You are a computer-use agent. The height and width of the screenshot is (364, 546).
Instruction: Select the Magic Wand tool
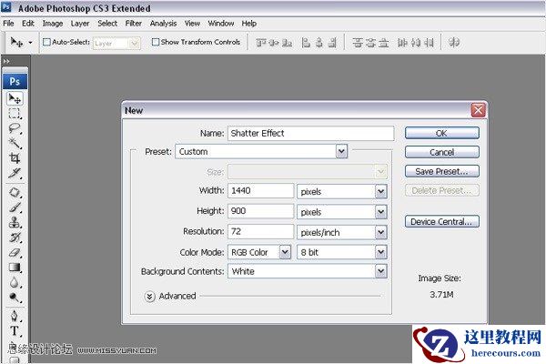click(x=15, y=143)
